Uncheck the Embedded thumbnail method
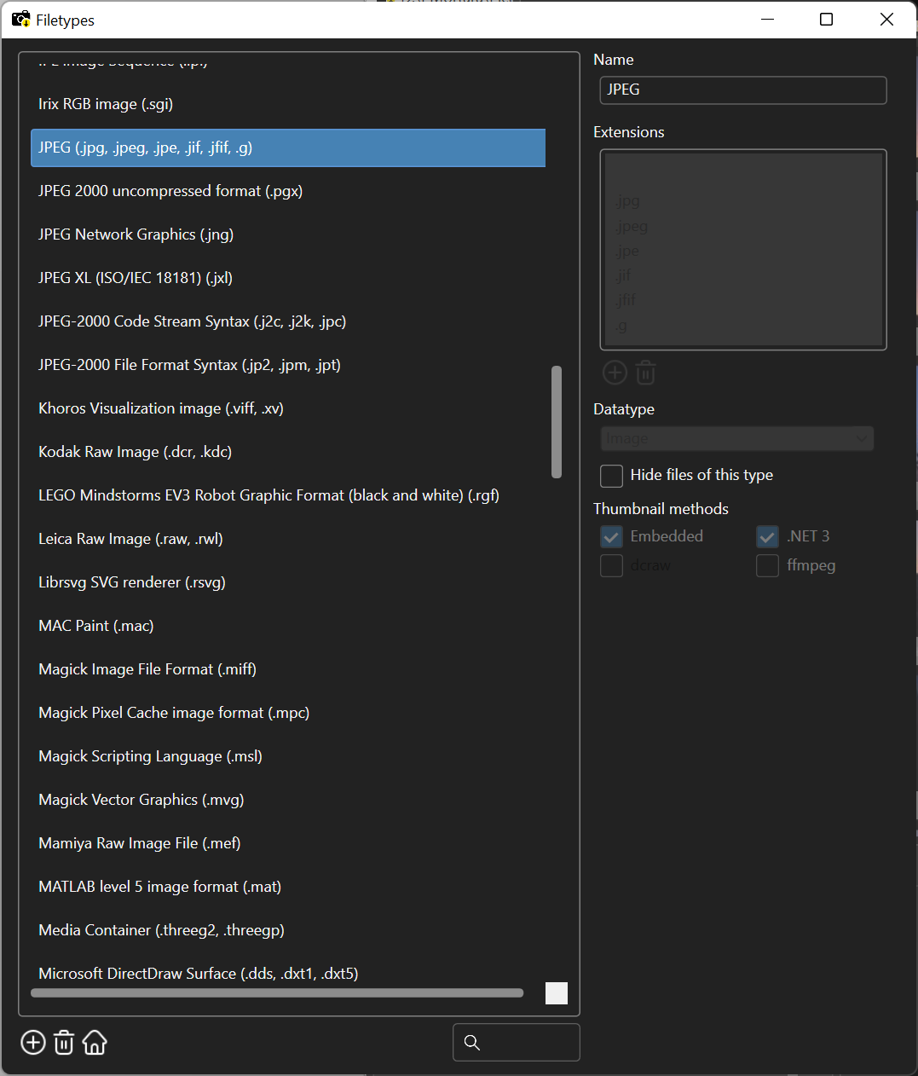This screenshot has width=918, height=1076. (611, 536)
